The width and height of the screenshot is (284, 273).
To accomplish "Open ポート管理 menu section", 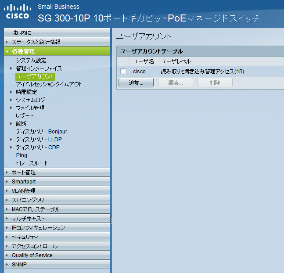I will coord(57,172).
